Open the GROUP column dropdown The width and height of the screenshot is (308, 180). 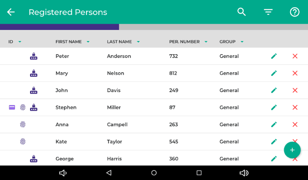pyautogui.click(x=242, y=42)
